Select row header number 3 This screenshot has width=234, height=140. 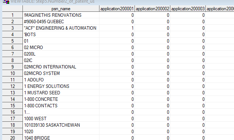point(13,28)
